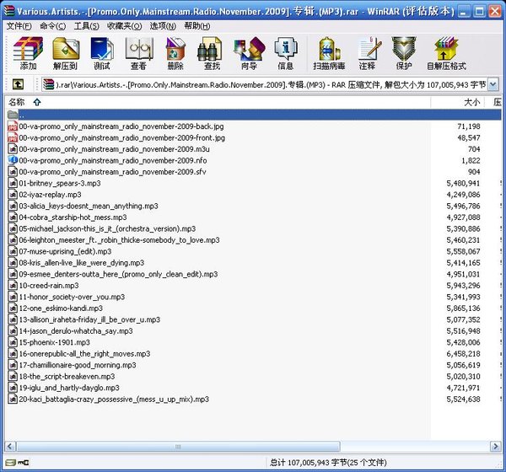
Task: Open the address bar dropdown arrow
Action: [x=493, y=84]
